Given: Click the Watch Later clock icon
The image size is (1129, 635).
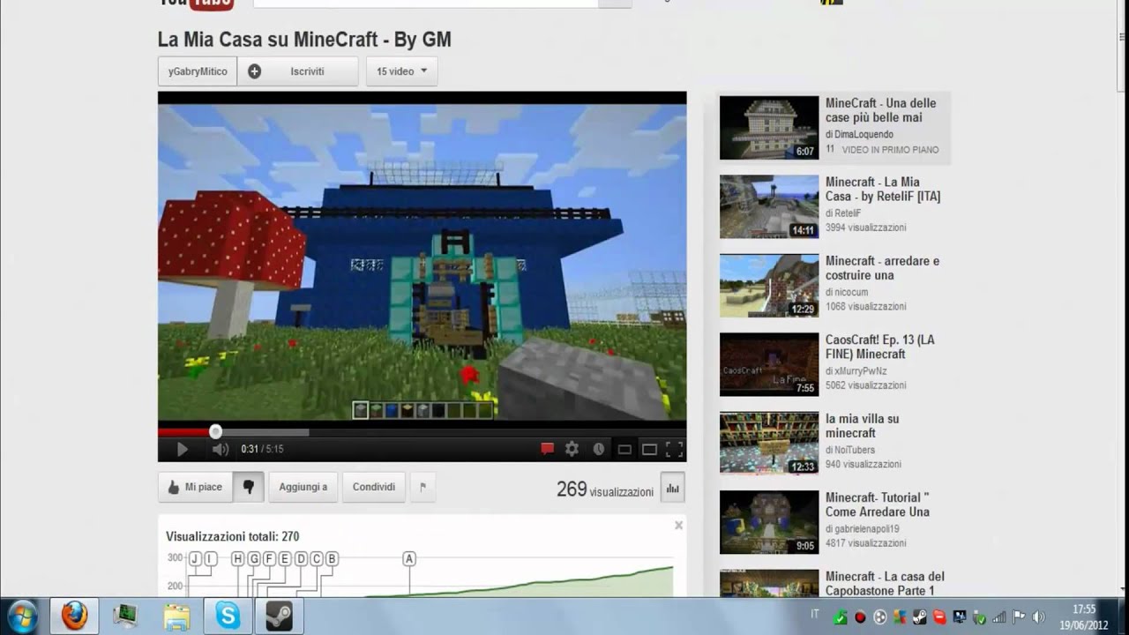Looking at the screenshot, I should click(x=599, y=449).
